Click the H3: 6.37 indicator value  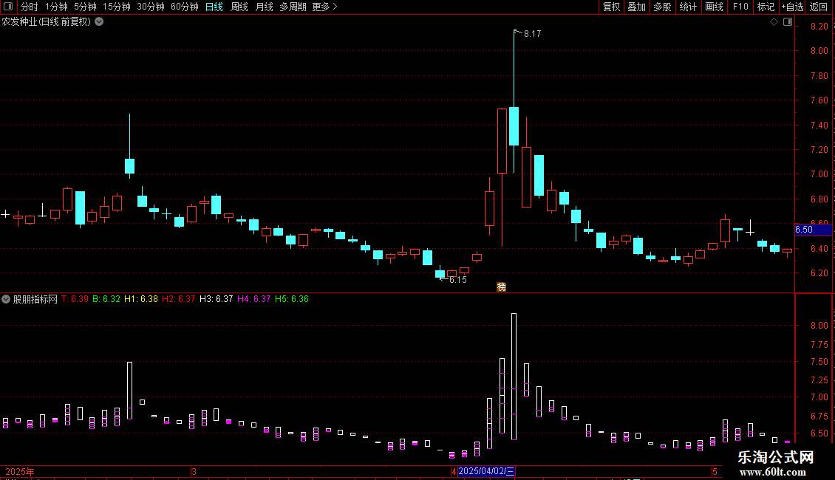click(x=217, y=299)
